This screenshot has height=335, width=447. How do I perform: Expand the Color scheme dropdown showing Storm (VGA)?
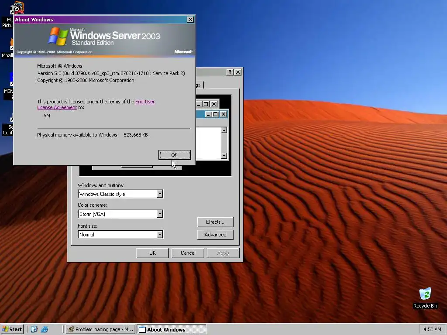(160, 214)
